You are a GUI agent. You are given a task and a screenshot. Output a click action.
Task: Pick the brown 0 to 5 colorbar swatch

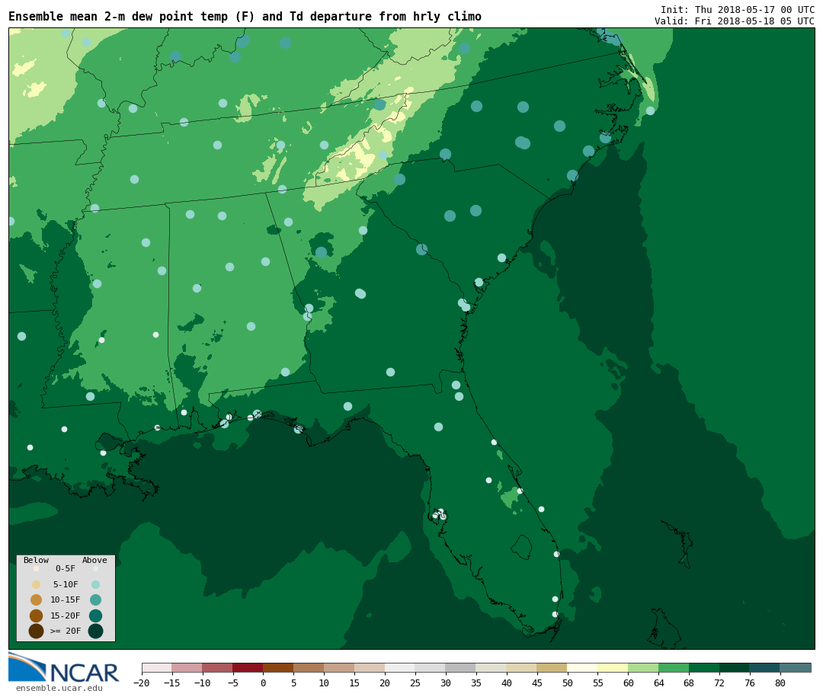279,667
